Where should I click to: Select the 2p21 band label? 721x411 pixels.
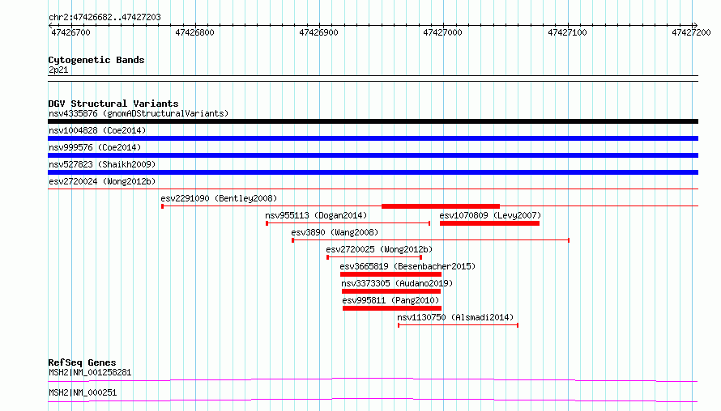(58, 70)
